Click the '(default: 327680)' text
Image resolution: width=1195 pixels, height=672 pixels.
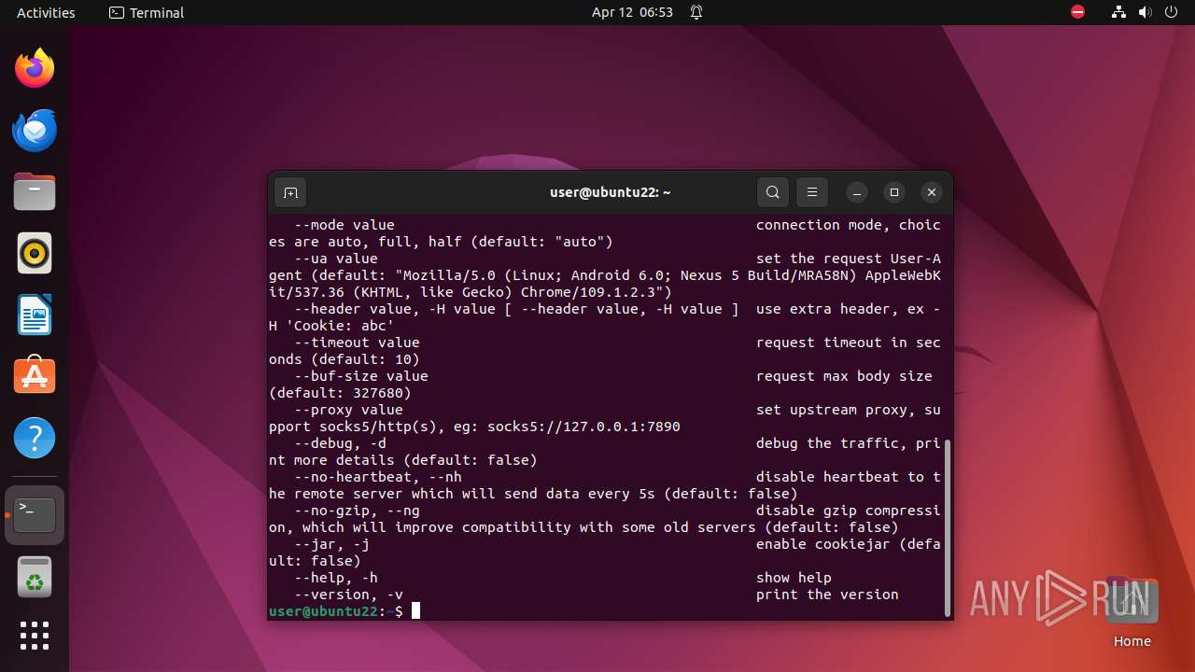pos(340,393)
